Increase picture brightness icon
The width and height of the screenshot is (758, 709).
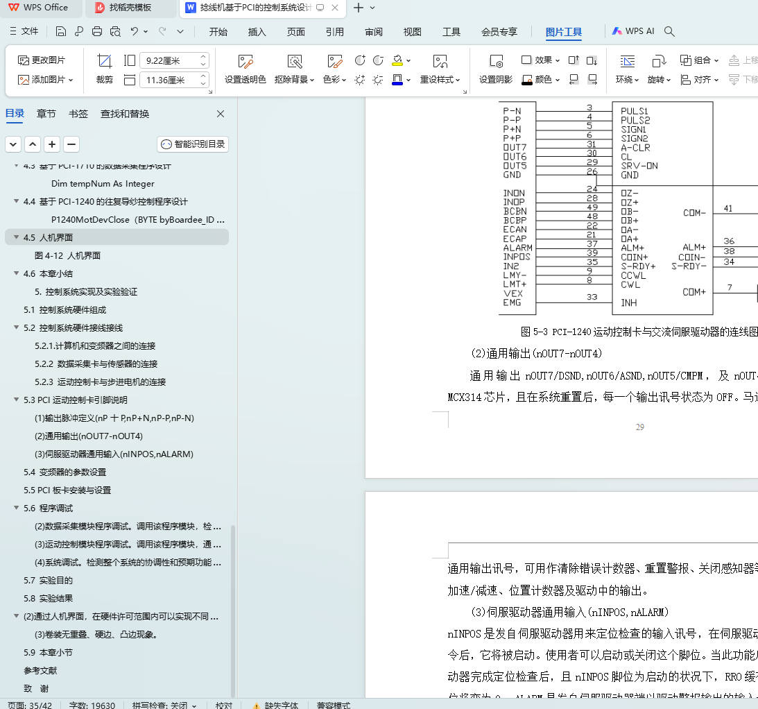[x=360, y=80]
